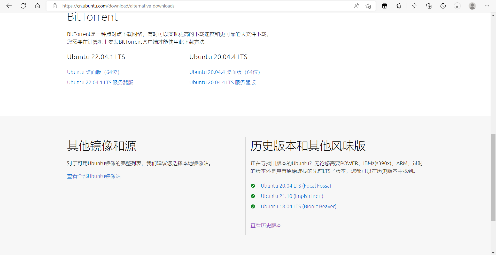
Task: Reload the current page
Action: pyautogui.click(x=23, y=6)
